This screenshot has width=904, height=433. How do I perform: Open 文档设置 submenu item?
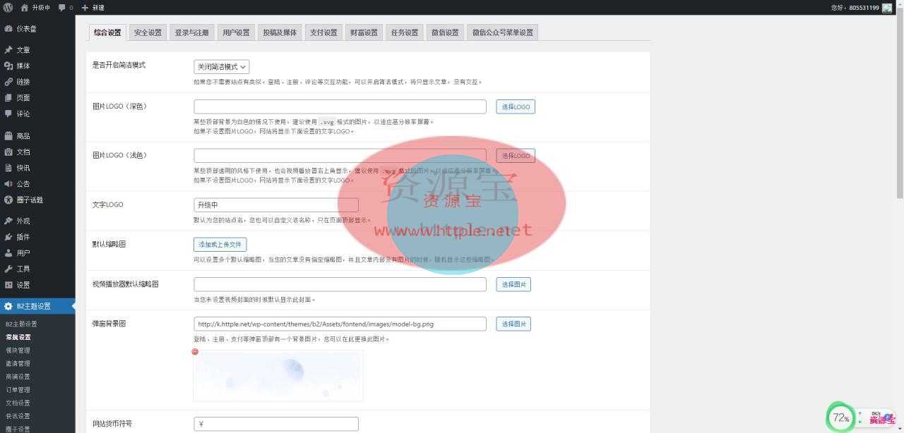(18, 403)
